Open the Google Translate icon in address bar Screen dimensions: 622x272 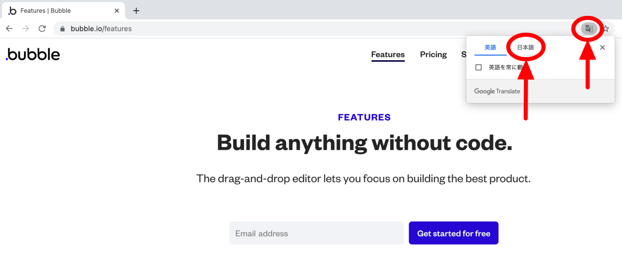tap(588, 28)
